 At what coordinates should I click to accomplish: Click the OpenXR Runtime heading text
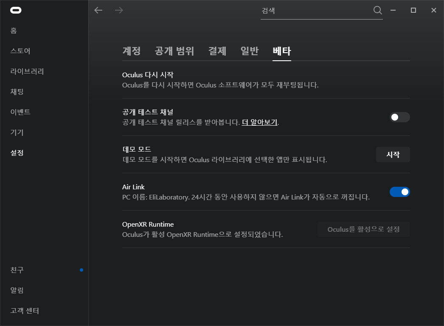tap(148, 224)
